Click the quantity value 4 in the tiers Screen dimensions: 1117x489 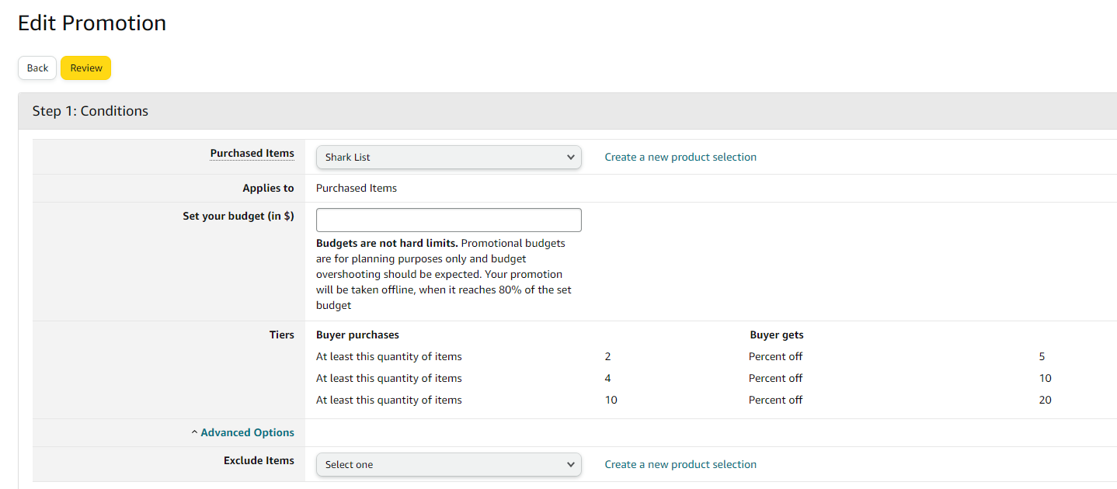pos(607,378)
